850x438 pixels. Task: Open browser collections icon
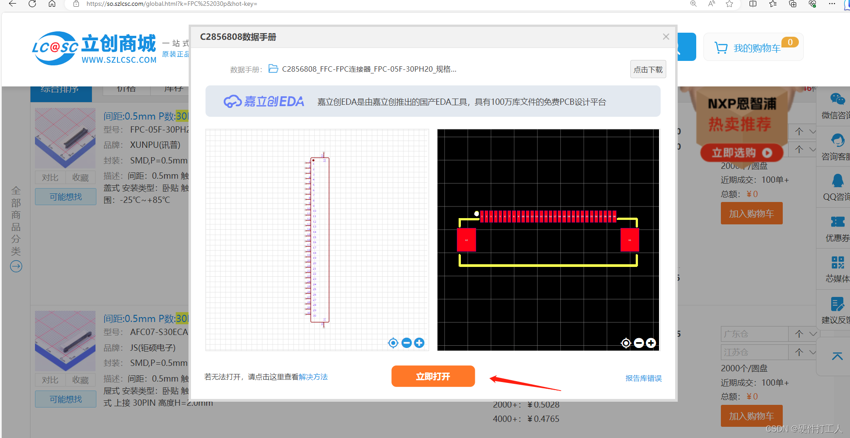tap(793, 4)
